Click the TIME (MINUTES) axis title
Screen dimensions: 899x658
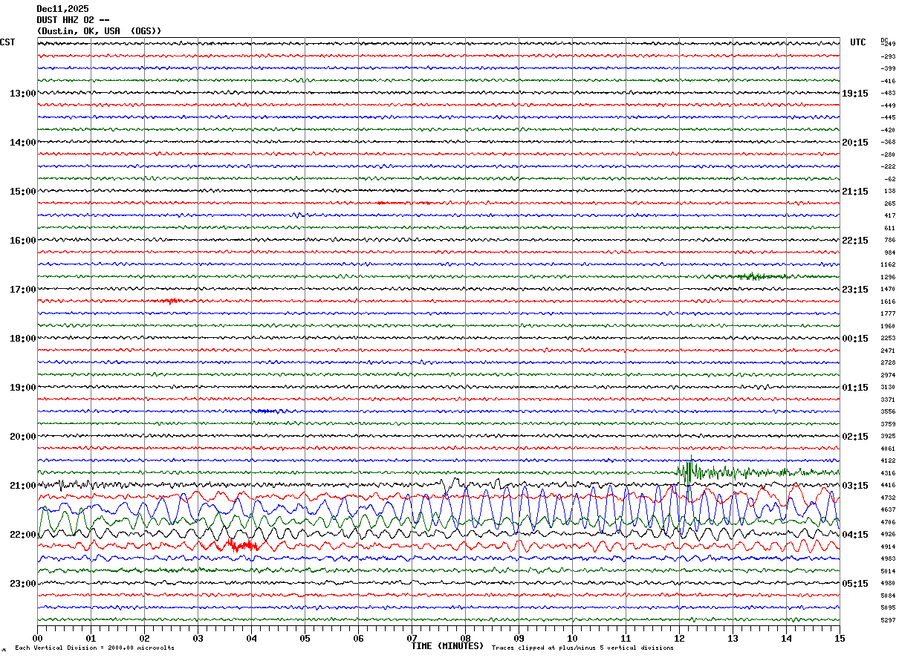[x=447, y=646]
